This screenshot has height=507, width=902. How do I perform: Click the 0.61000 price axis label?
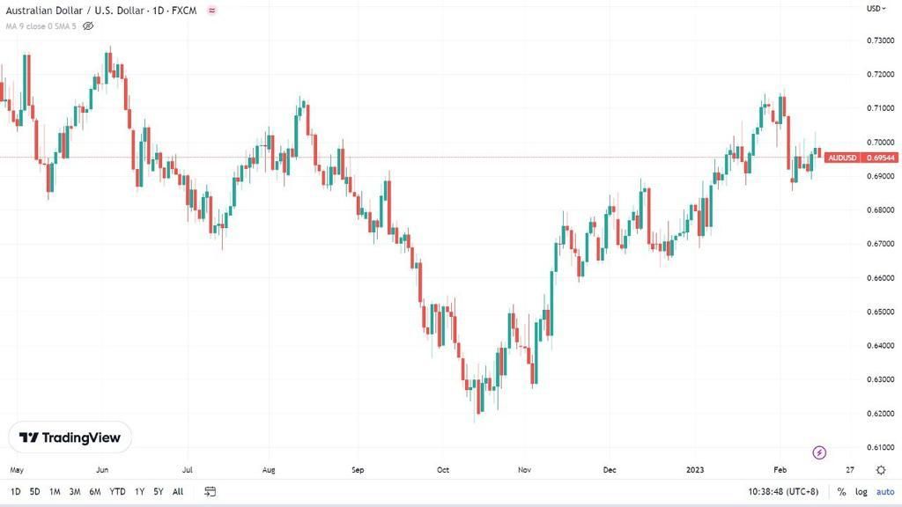pyautogui.click(x=880, y=447)
